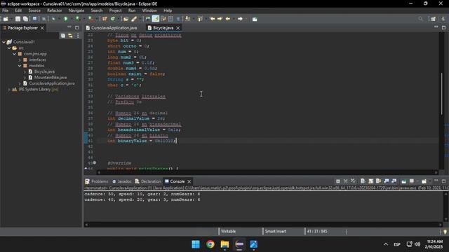Image resolution: width=449 pixels, height=252 pixels.
Task: Open Package Explorer View Menu dots
Action: (78, 36)
